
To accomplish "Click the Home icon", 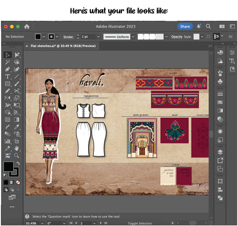I will tap(27, 26).
